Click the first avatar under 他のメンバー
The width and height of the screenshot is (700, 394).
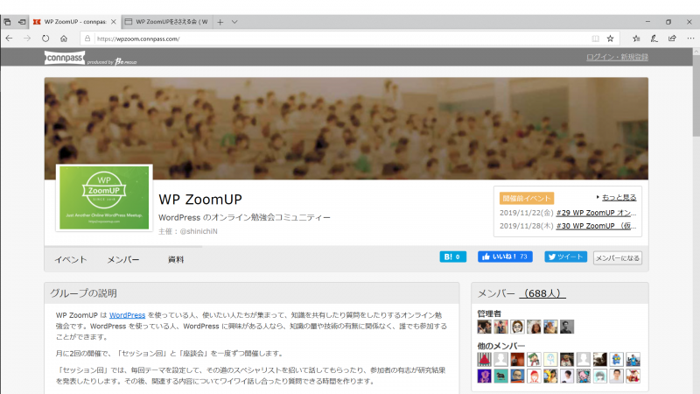click(x=484, y=359)
